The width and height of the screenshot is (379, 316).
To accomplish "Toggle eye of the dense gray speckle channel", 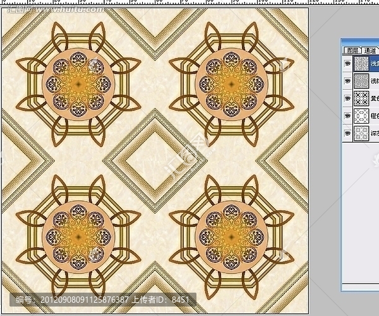I will (347, 81).
